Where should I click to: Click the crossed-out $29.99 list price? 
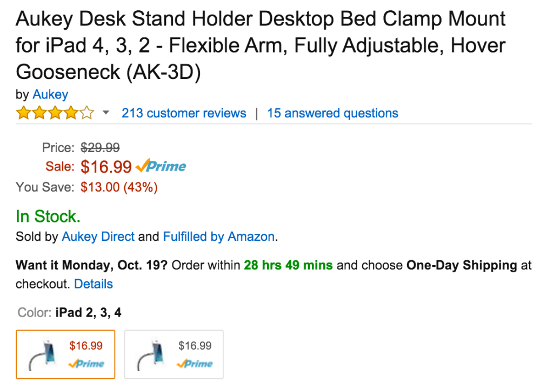[x=100, y=148]
